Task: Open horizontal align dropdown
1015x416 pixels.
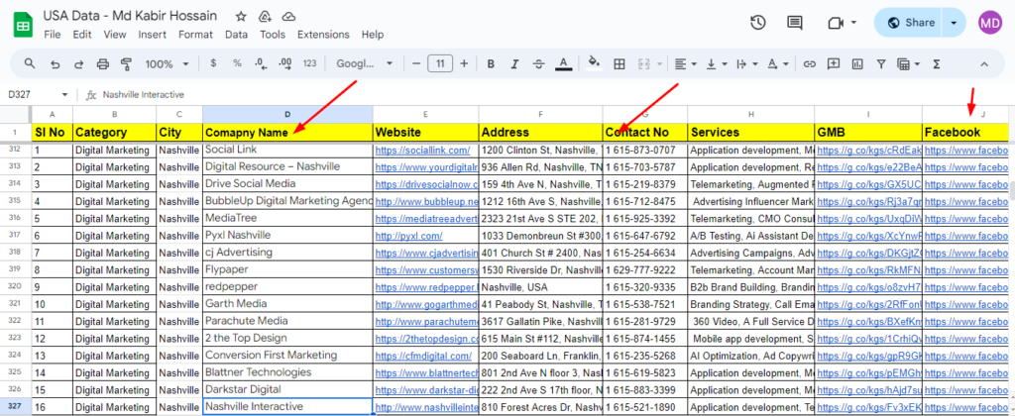Action: (685, 63)
